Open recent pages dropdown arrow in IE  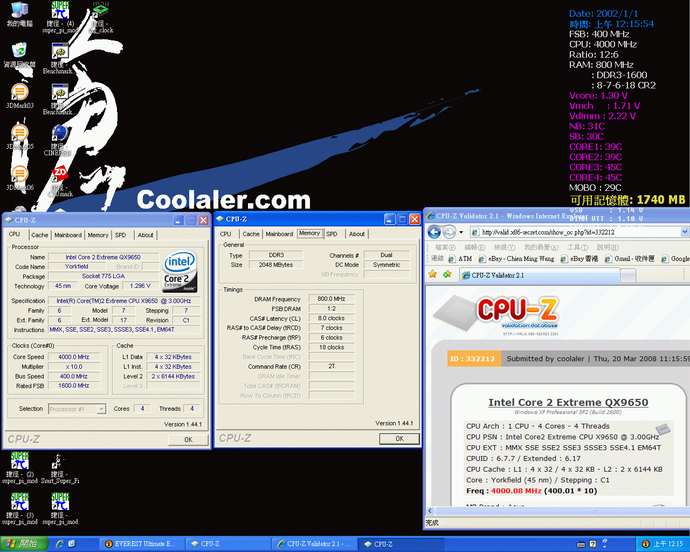(461, 232)
